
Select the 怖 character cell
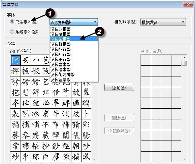66,125
